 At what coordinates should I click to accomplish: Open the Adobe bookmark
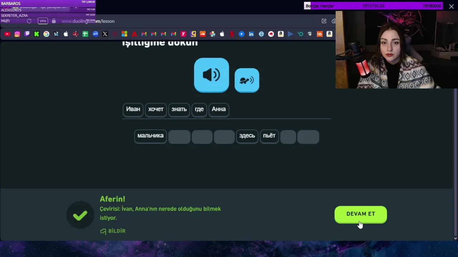point(134,34)
